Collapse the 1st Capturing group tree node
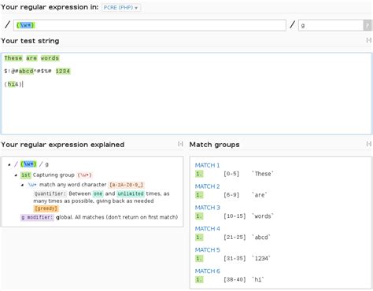This screenshot has height=291, width=373. pos(16,175)
